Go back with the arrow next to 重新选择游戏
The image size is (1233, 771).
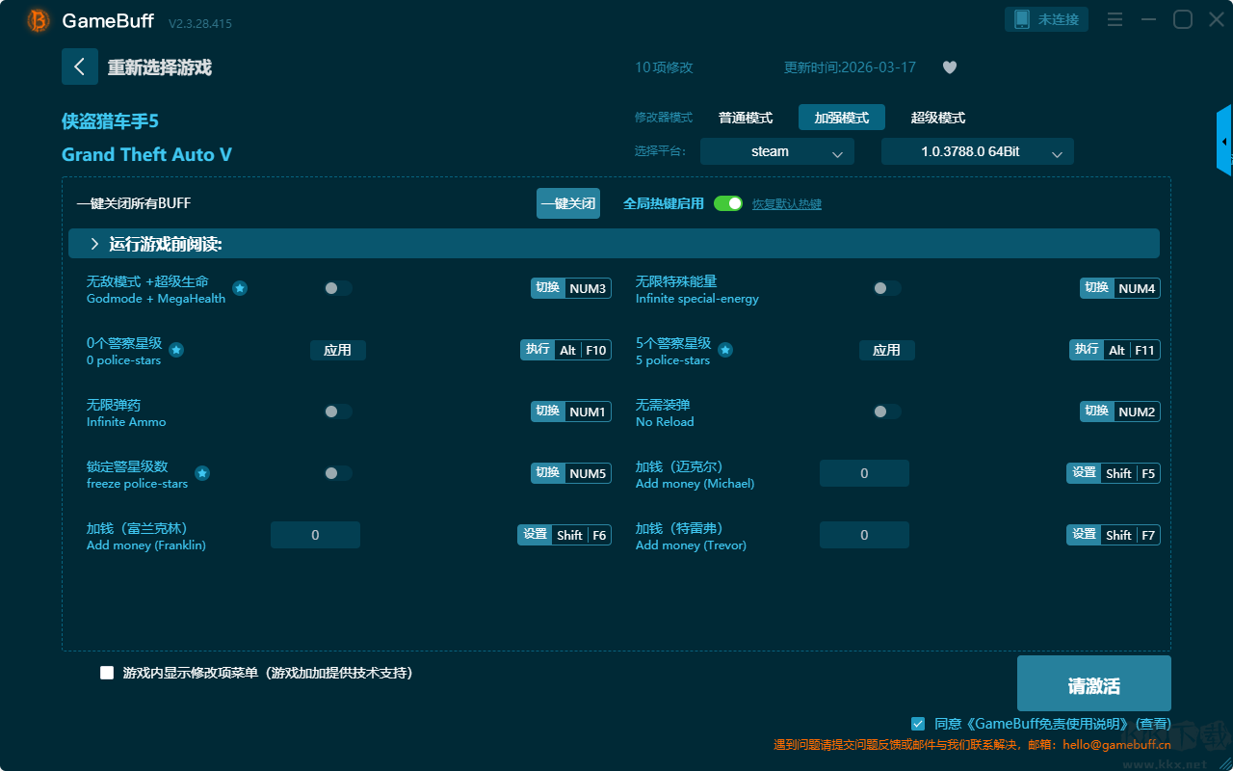pyautogui.click(x=80, y=66)
